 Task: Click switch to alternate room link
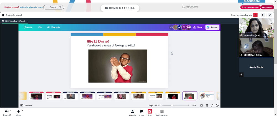(31, 7)
